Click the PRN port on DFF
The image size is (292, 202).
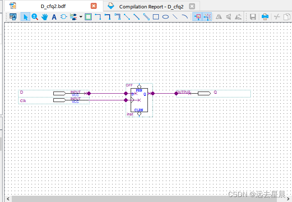[x=139, y=90]
